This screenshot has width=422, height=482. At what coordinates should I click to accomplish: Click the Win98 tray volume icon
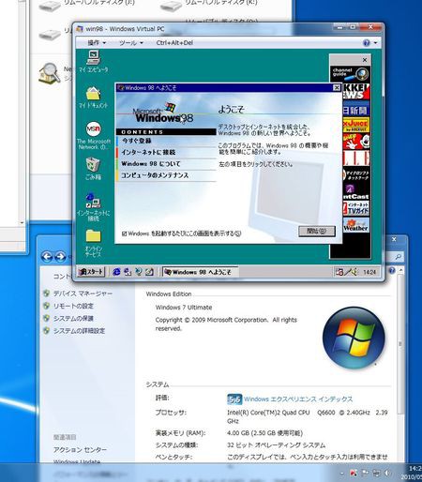click(x=354, y=272)
